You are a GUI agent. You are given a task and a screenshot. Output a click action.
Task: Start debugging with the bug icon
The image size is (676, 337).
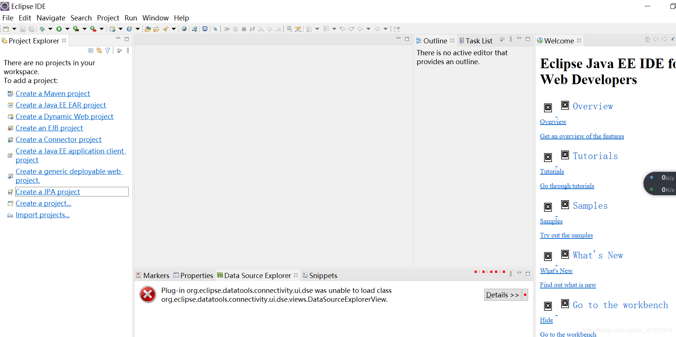tap(42, 29)
